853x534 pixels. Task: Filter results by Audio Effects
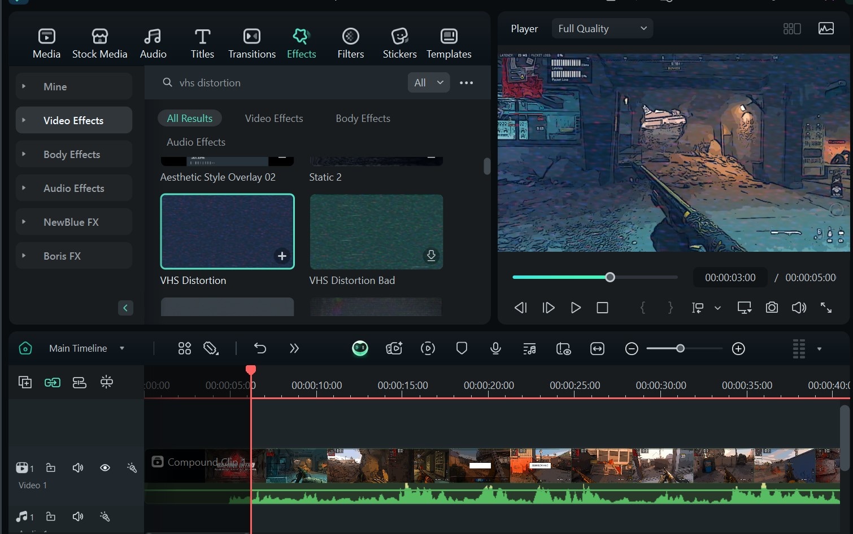coord(196,142)
